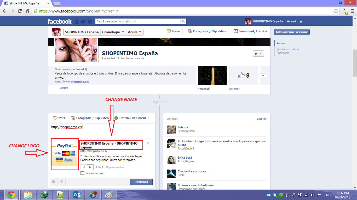Expand the arrow dropdown next to likes box
The height and width of the screenshot is (200, 357).
pyautogui.click(x=263, y=76)
